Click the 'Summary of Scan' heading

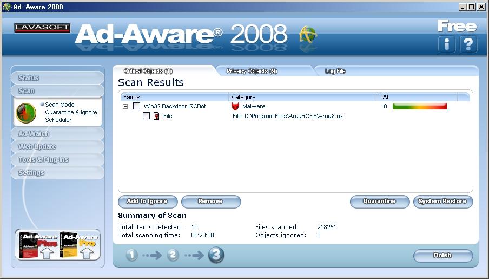[x=152, y=216]
